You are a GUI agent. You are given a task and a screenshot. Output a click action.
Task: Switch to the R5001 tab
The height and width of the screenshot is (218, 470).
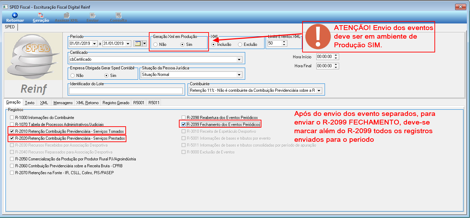[x=139, y=103]
